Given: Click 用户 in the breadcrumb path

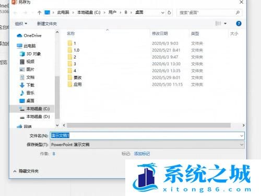Looking at the screenshot, I should pos(112,13).
